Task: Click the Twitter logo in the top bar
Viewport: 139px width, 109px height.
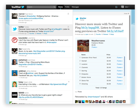Action: click(18, 7)
